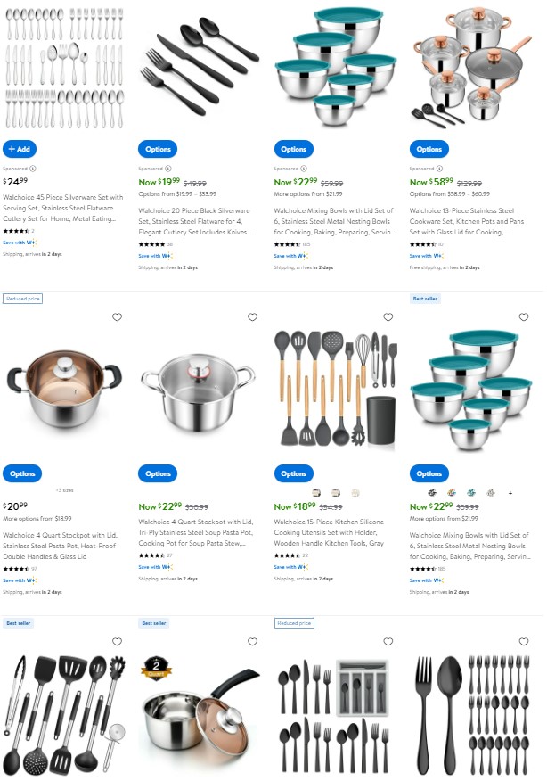This screenshot has width=547, height=781.
Task: Show sponsored info for first Mixing Bowls listing
Action: coord(304,169)
